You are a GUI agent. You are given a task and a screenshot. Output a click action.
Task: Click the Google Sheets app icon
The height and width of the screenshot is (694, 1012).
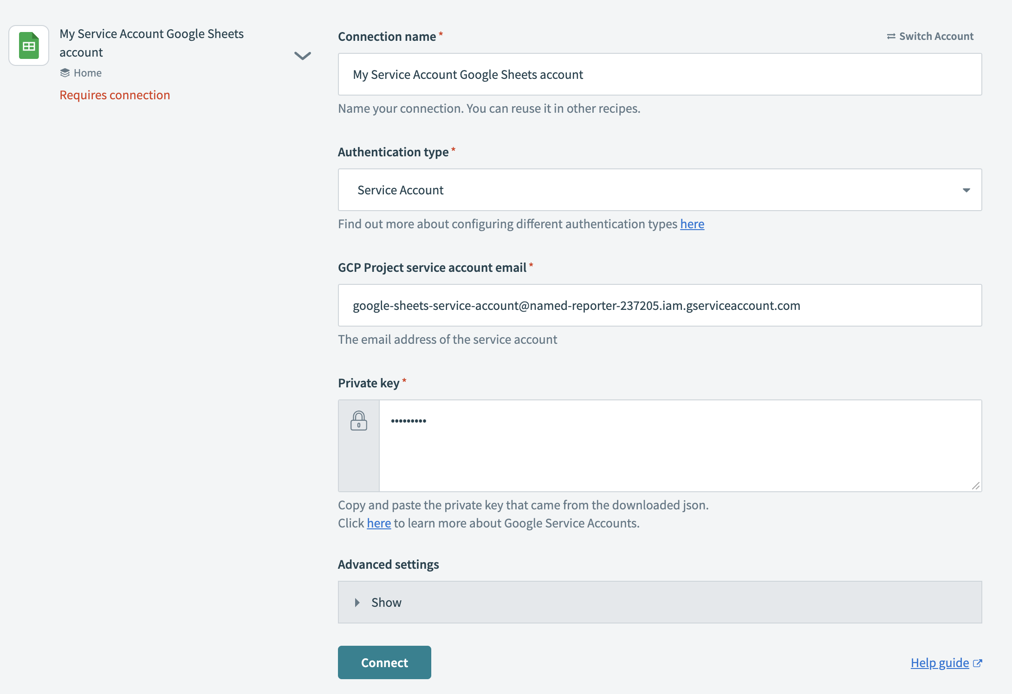(x=28, y=45)
